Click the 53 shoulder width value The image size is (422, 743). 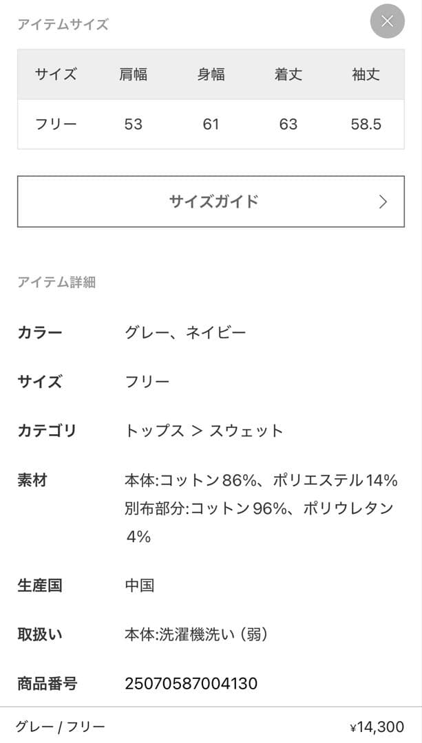pyautogui.click(x=134, y=125)
